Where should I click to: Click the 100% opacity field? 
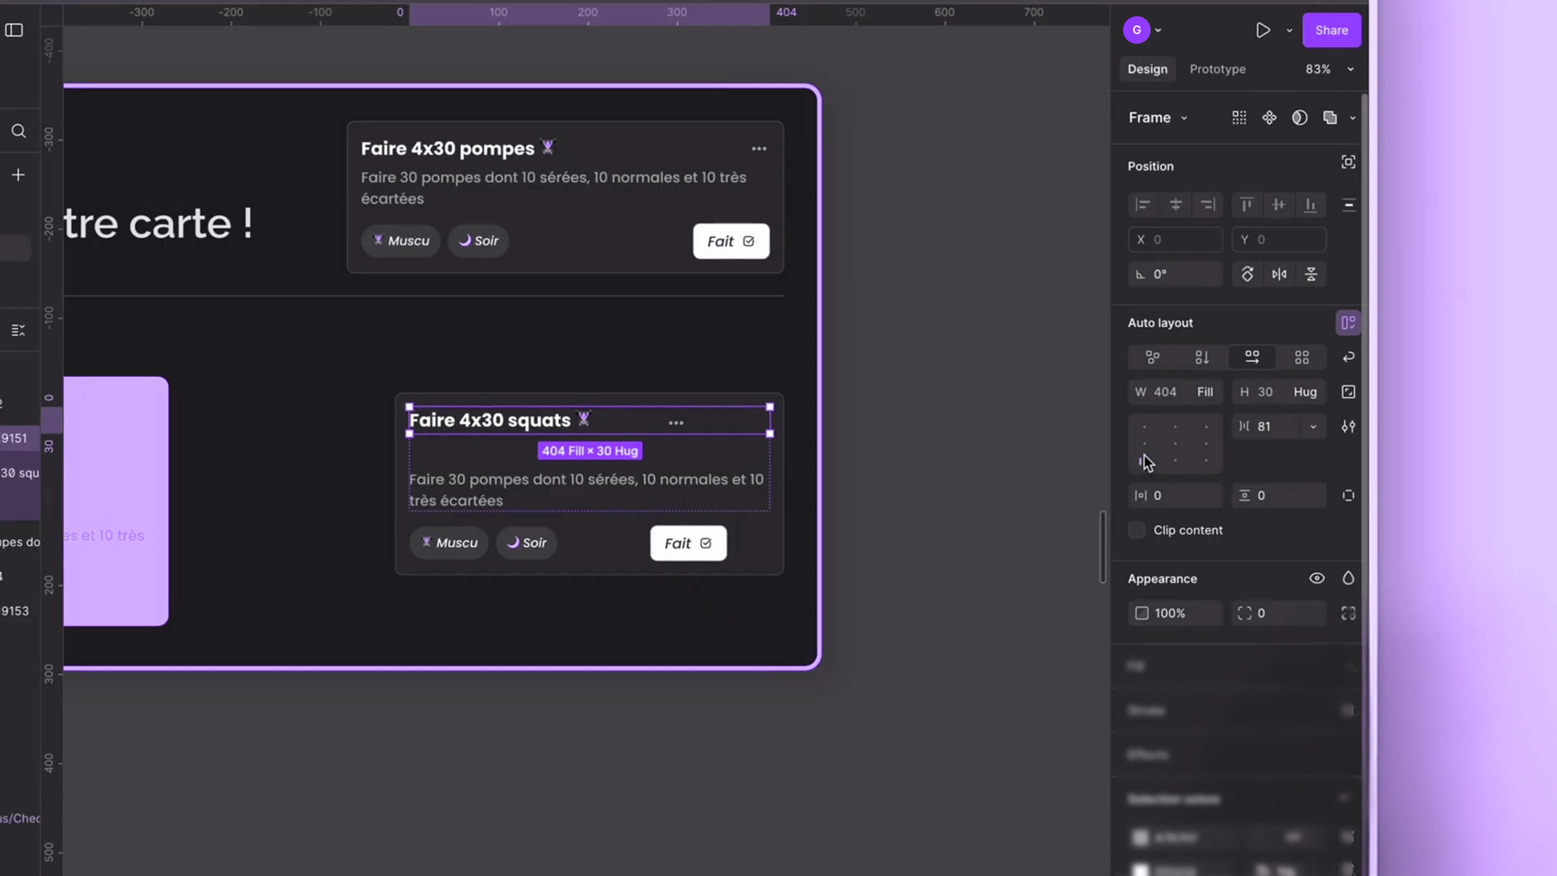[x=1174, y=613]
